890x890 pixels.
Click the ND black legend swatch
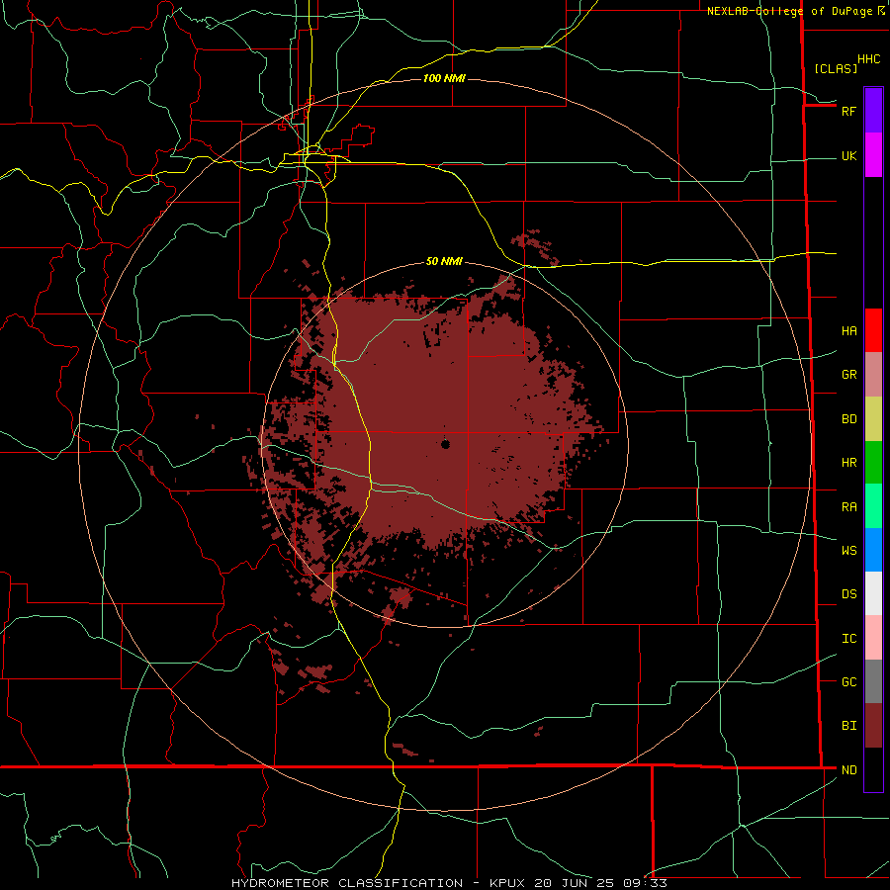point(873,769)
